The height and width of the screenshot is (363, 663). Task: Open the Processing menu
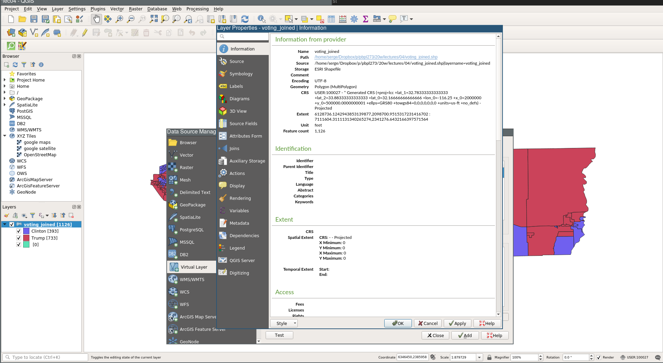tap(197, 9)
